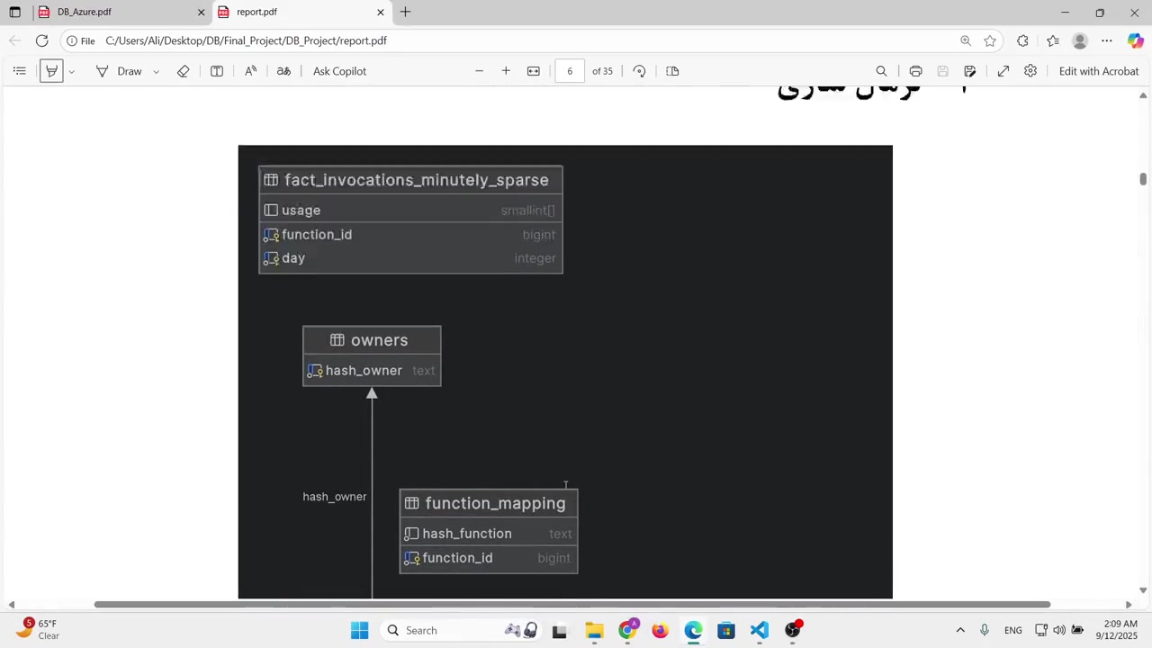Click the fact_invocations_minutely_sparse table title
This screenshot has height=648, width=1152.
click(x=416, y=180)
